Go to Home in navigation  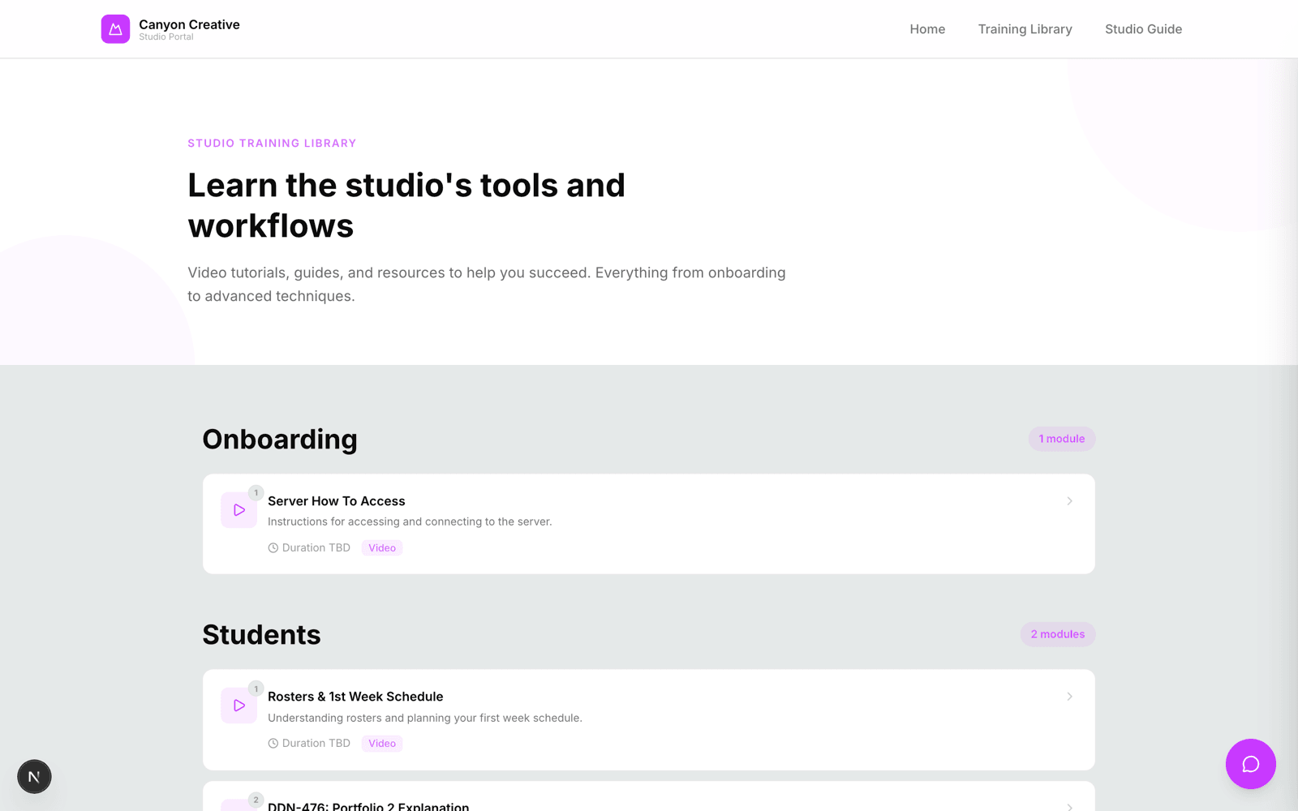tap(927, 29)
